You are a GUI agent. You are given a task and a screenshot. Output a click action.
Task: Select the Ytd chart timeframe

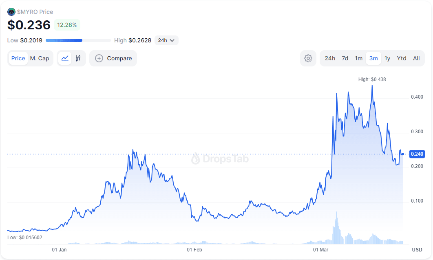[402, 58]
